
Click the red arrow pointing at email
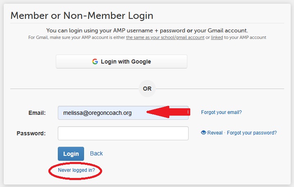(x=167, y=112)
